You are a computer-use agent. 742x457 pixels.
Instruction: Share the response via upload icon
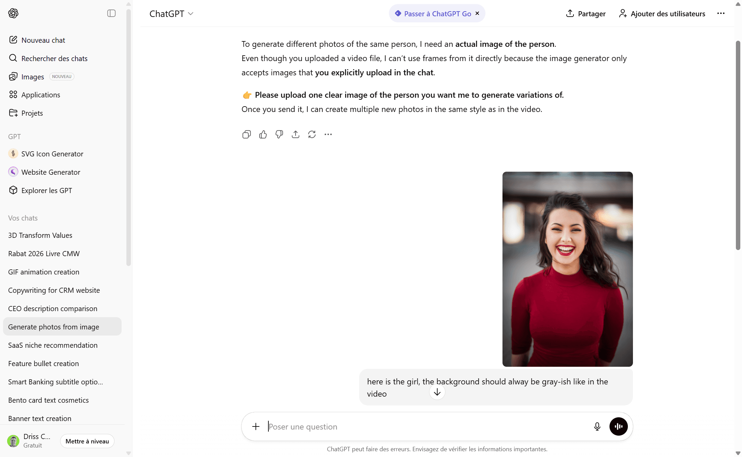(x=296, y=135)
